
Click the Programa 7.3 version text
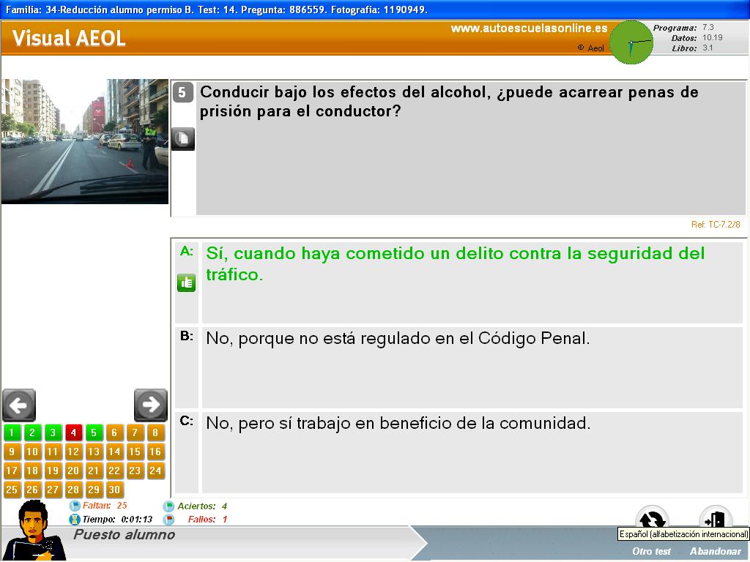(x=683, y=28)
